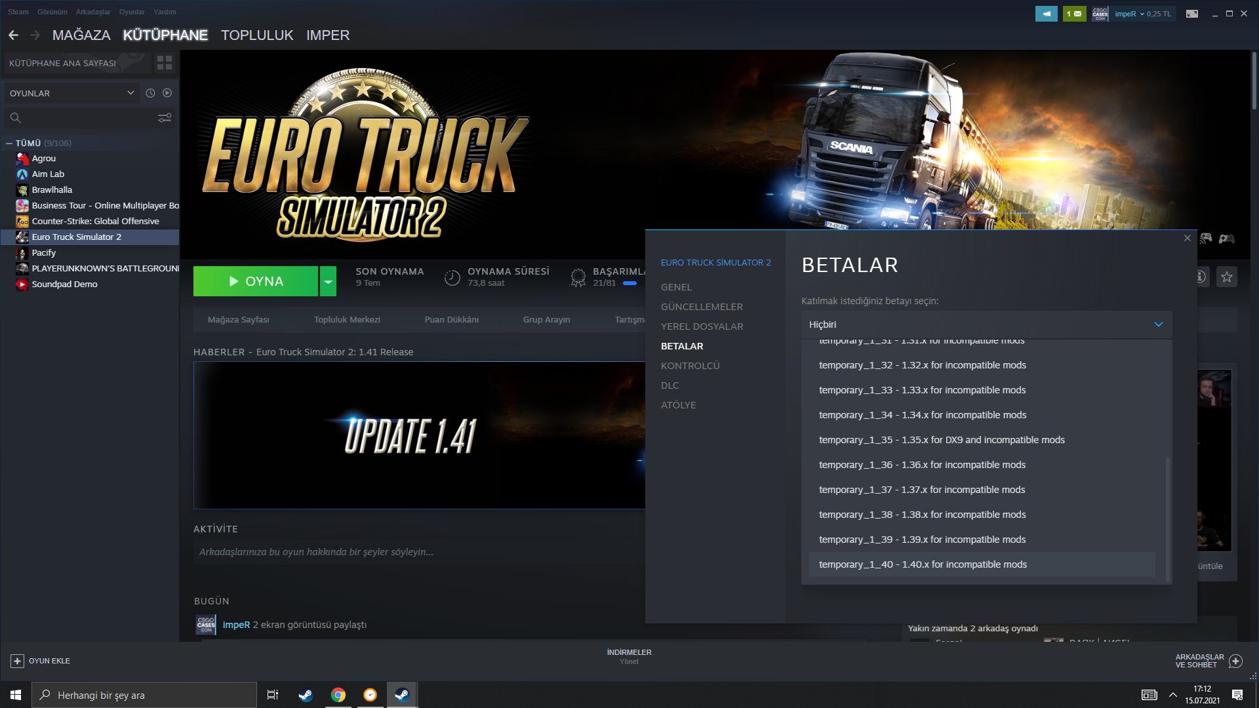This screenshot has width=1259, height=708.
Task: Toggle the Hiçbiri beta selection dropdown
Action: (x=1158, y=324)
